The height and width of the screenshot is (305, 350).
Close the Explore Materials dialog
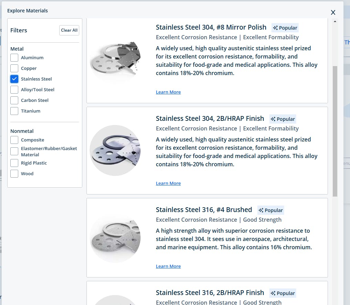click(x=333, y=12)
